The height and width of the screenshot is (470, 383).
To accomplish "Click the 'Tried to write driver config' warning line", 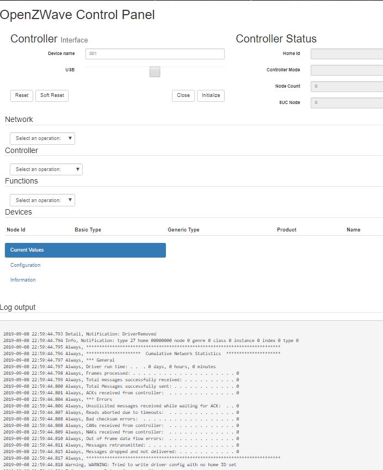I will (x=120, y=465).
